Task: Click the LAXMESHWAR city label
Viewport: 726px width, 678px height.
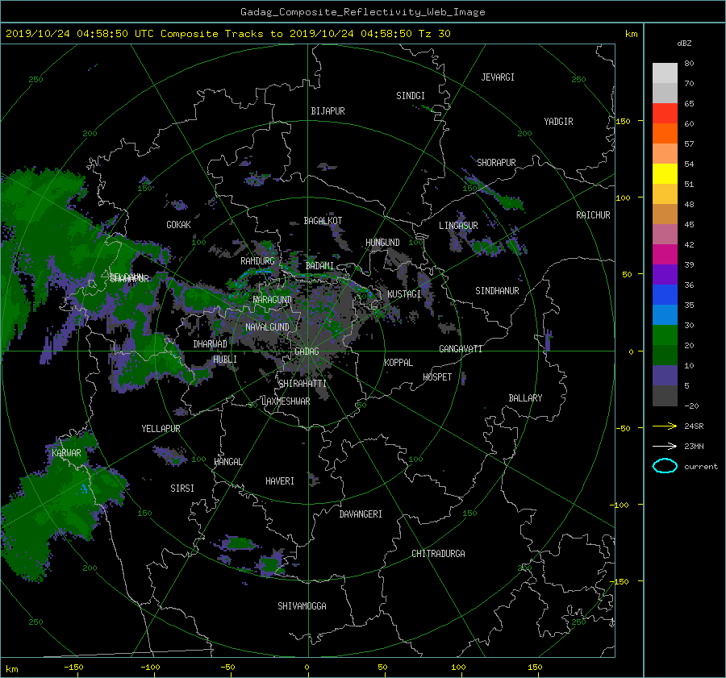Action: (286, 401)
